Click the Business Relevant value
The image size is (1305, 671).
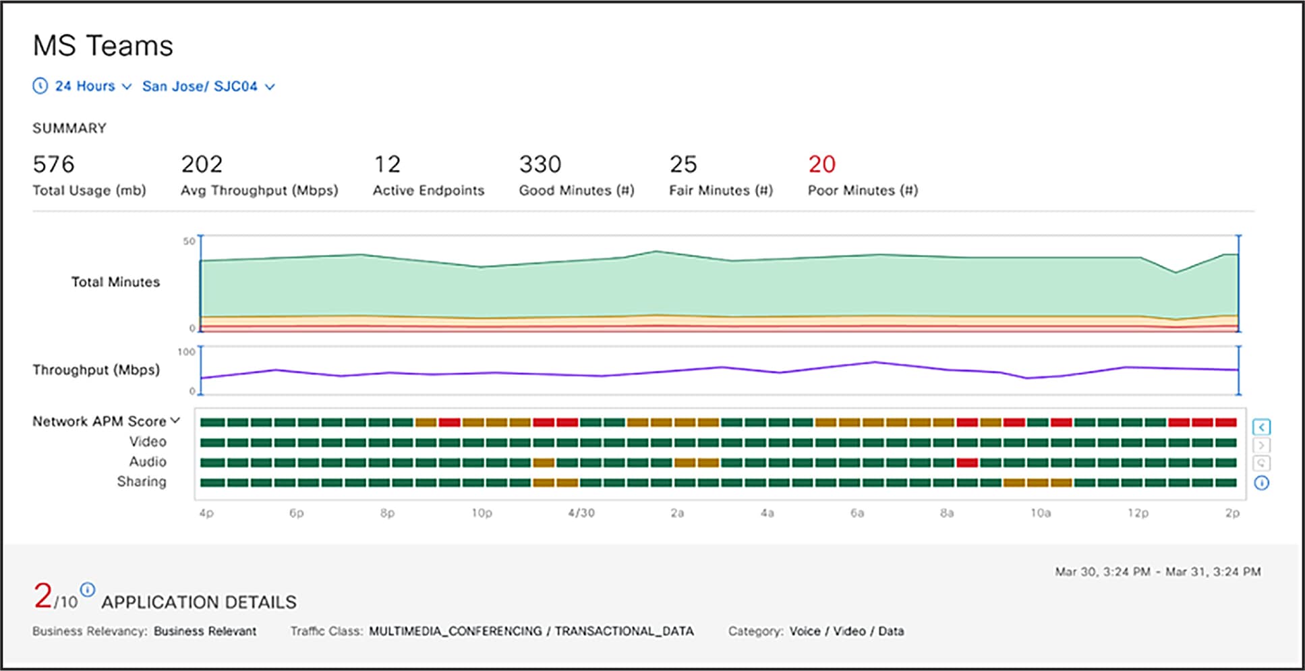click(x=205, y=631)
